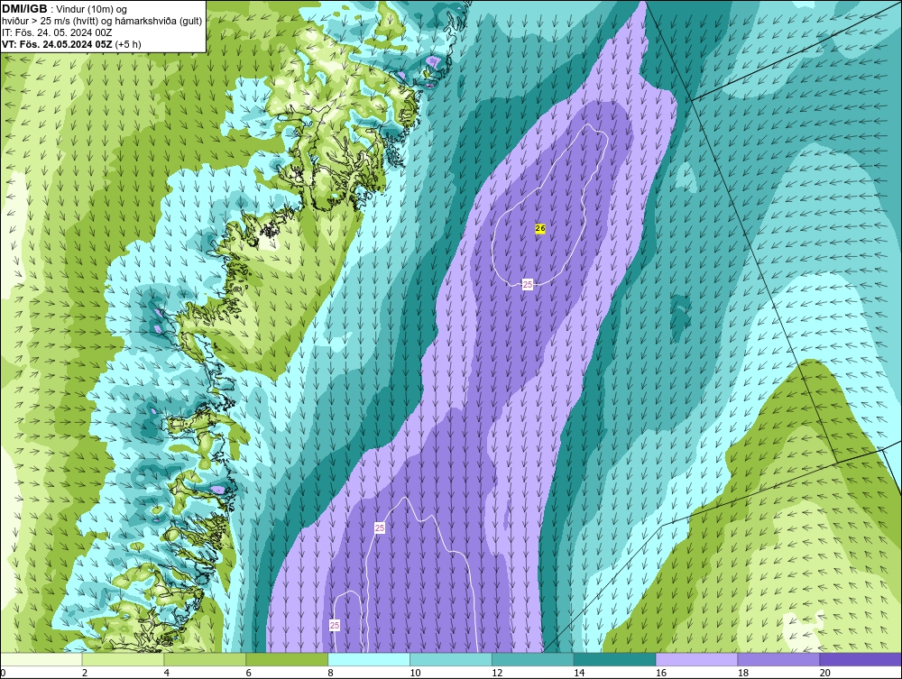The image size is (902, 679).
Task: Select the 18-20 m/s purple legend swatch
Action: 779,659
